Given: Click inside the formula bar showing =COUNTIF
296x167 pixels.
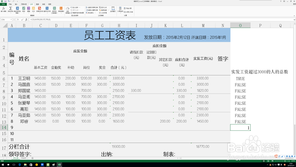Looking at the screenshot, I should [x=160, y=20].
